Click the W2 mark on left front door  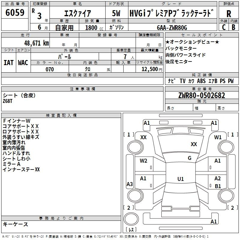click(143, 161)
